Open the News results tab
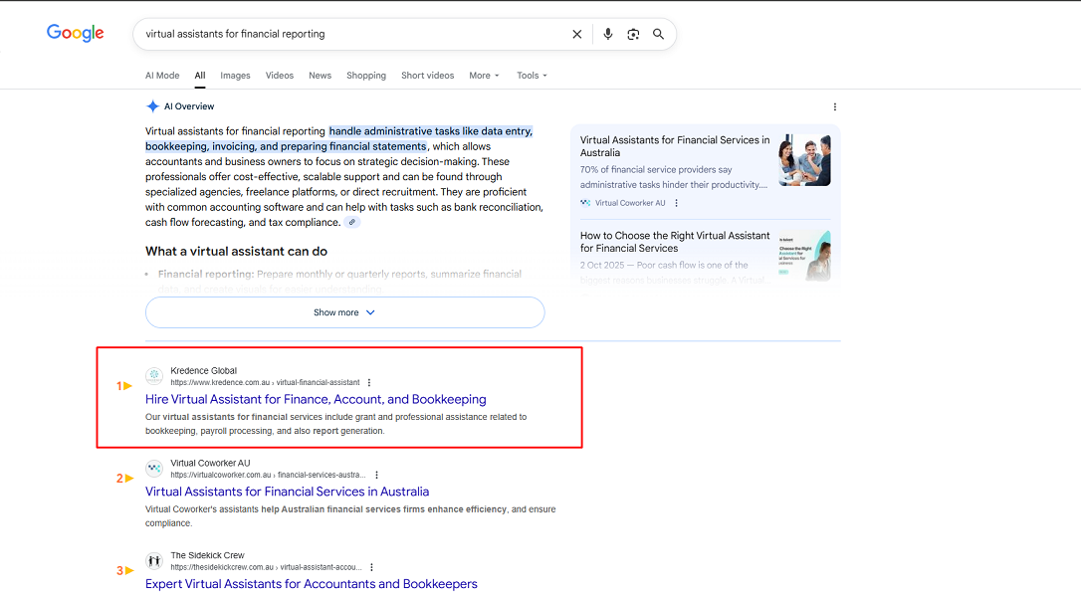Screen dimensions: 1081x597 coord(320,76)
